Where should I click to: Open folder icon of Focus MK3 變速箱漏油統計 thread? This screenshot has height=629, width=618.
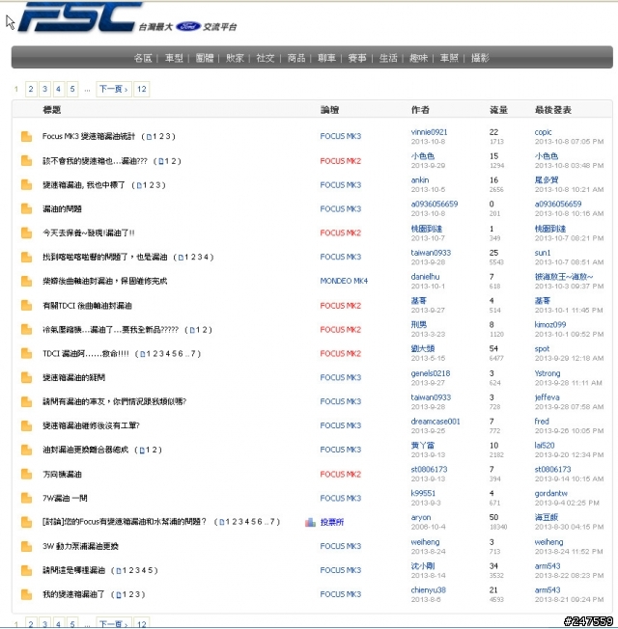click(26, 136)
